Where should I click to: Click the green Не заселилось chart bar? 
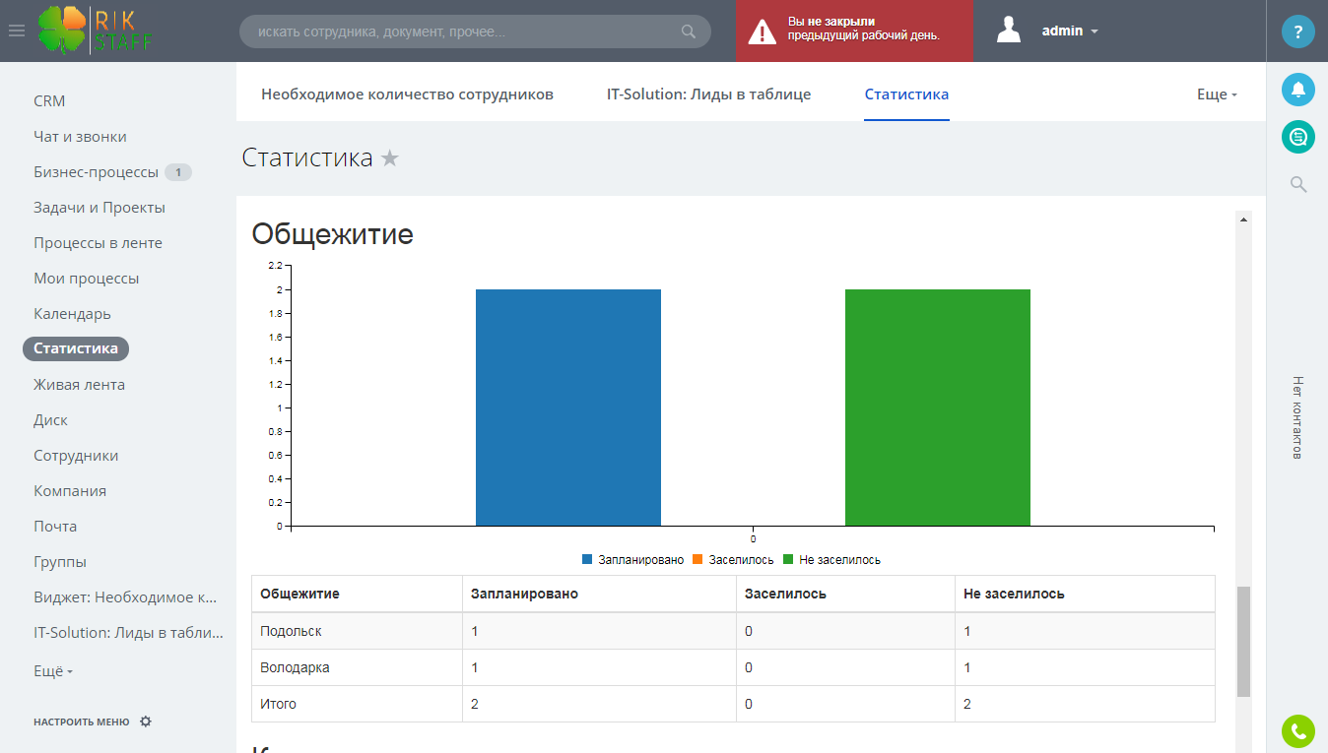coord(938,408)
